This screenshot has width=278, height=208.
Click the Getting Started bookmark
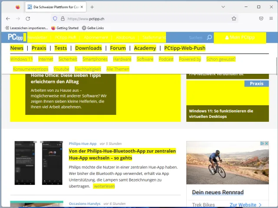[x=65, y=28]
